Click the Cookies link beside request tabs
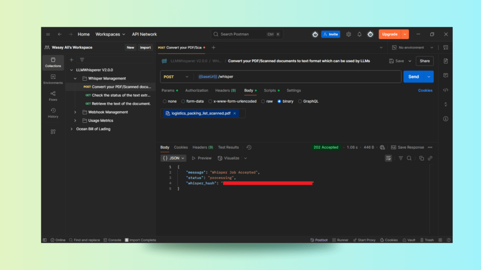The width and height of the screenshot is (481, 270). (425, 90)
